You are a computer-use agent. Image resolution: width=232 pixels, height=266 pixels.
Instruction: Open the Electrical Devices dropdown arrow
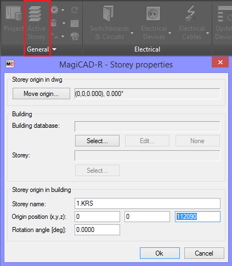(x=169, y=33)
